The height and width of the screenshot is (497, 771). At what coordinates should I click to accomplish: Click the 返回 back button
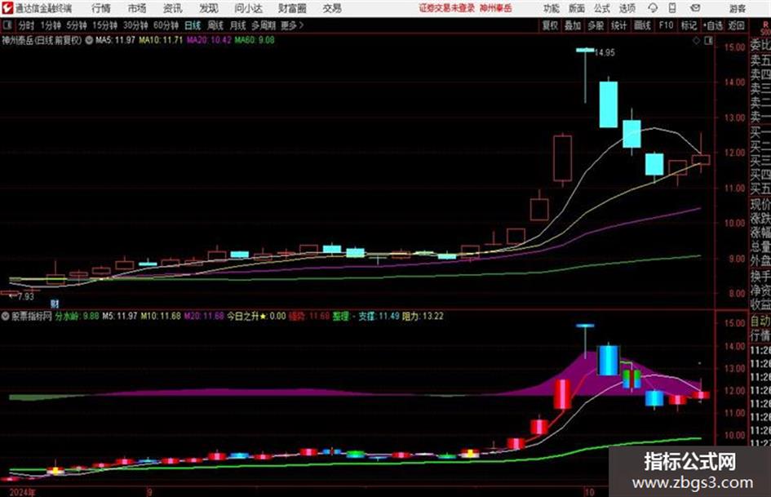(x=736, y=25)
